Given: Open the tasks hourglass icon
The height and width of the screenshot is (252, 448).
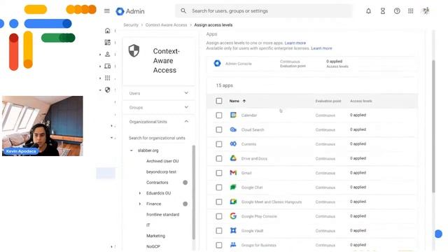Looking at the screenshot, I should pyautogui.click(x=383, y=11).
